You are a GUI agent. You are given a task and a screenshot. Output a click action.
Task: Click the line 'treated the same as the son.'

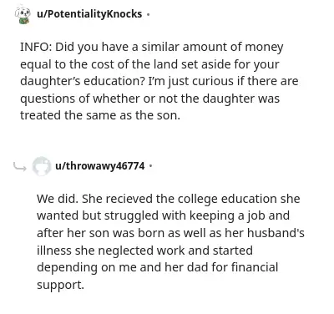coord(100,115)
